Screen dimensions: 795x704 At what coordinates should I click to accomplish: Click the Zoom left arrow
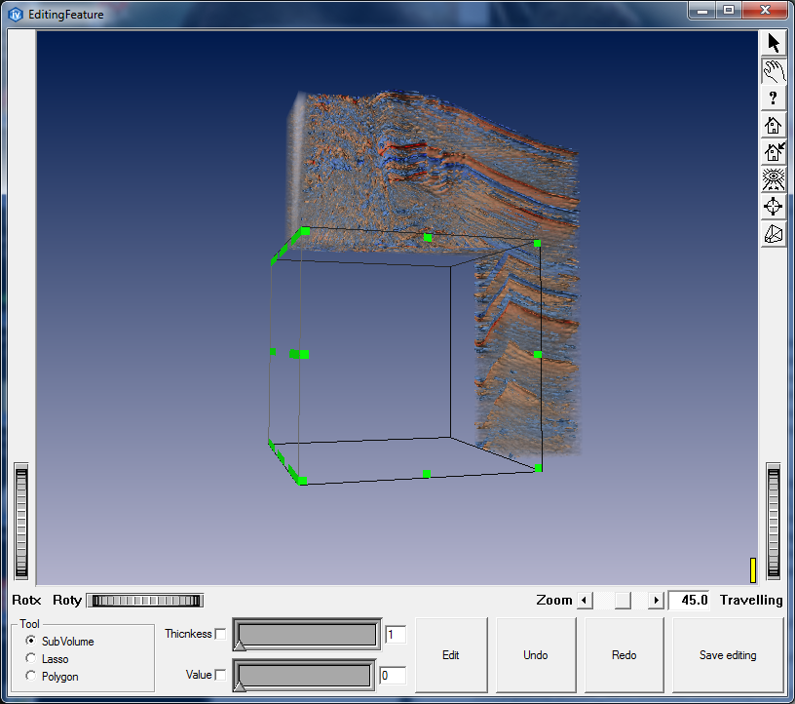pyautogui.click(x=585, y=601)
